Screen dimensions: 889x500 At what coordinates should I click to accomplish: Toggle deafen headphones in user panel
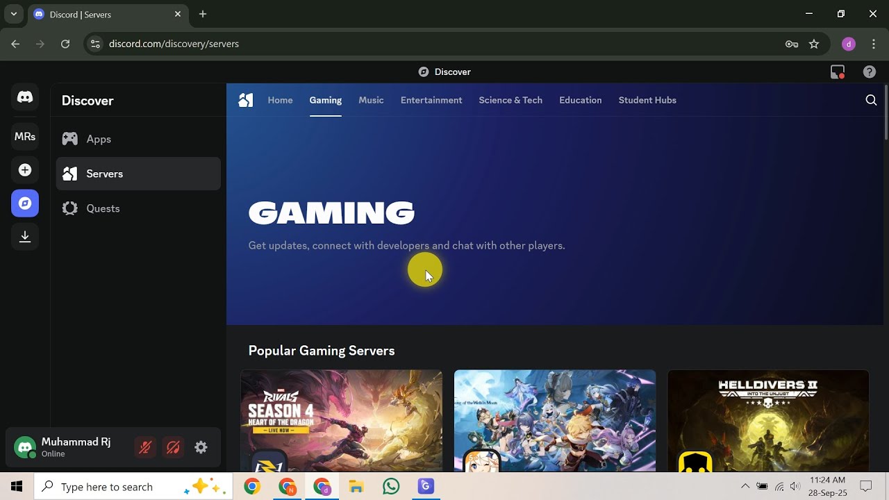[x=173, y=448]
